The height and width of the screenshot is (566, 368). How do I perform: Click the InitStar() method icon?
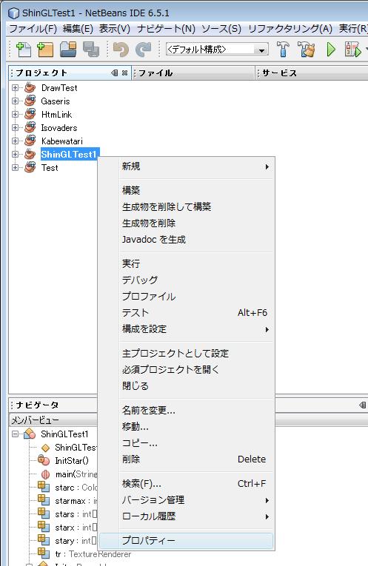point(44,460)
